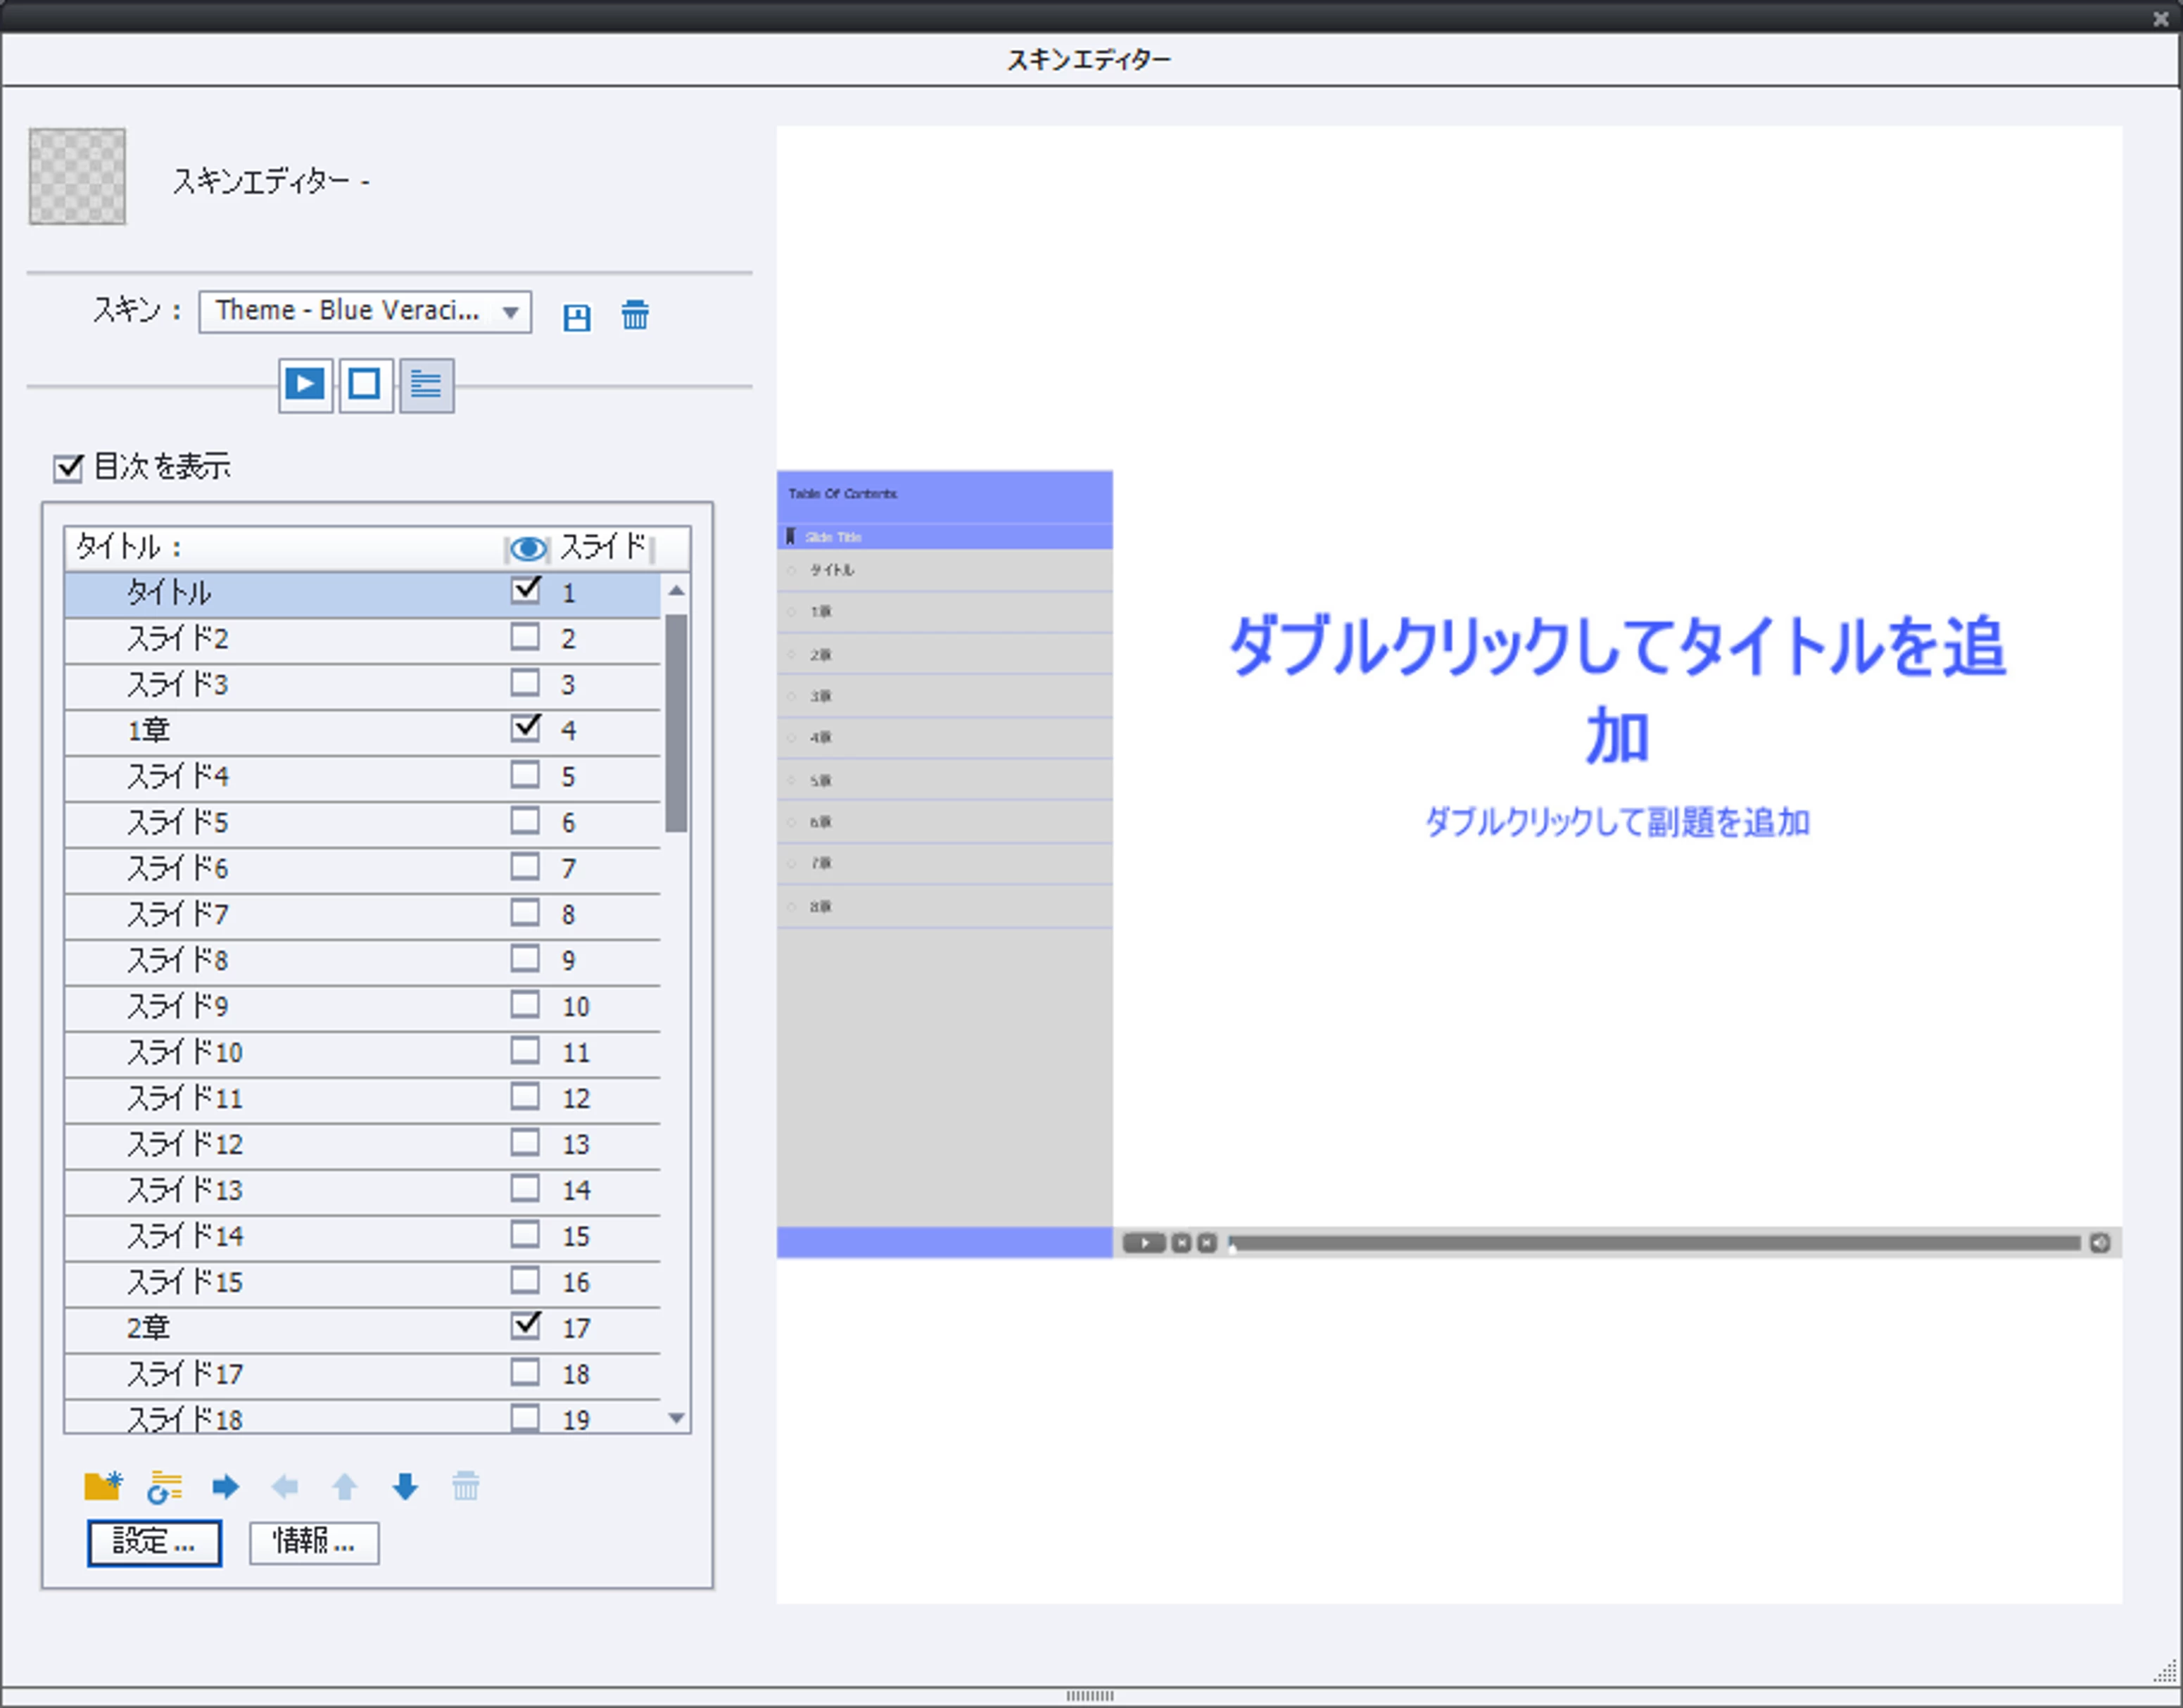
Task: Click the TOC list scroll down arrow
Action: [676, 1418]
